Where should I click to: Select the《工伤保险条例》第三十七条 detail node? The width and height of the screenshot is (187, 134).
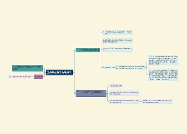pos(130,67)
